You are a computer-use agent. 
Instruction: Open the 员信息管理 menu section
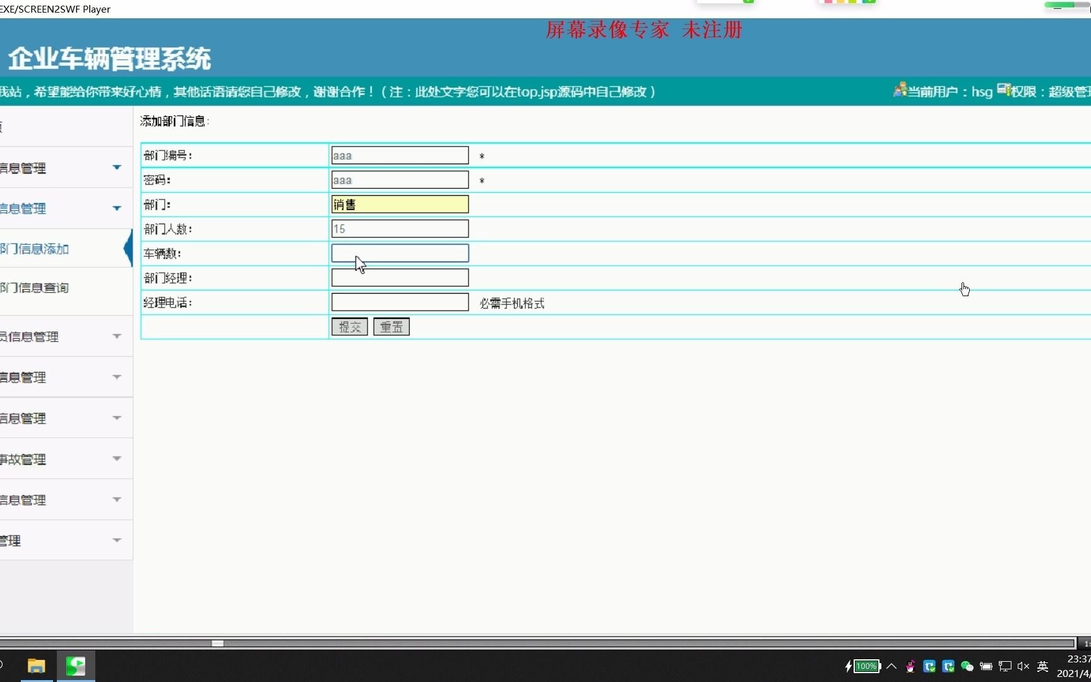click(x=29, y=337)
